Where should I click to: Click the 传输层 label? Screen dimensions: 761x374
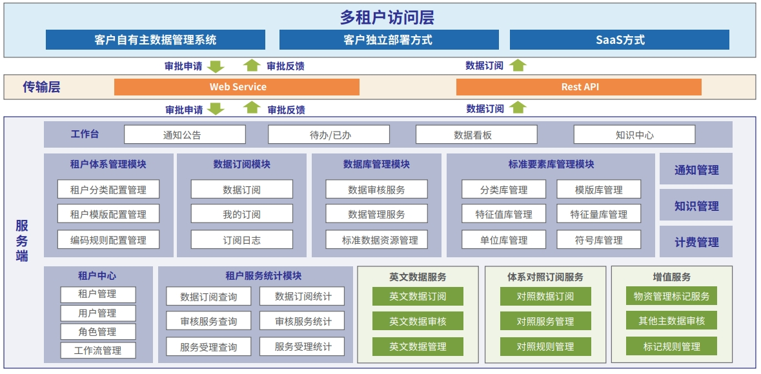pyautogui.click(x=42, y=87)
